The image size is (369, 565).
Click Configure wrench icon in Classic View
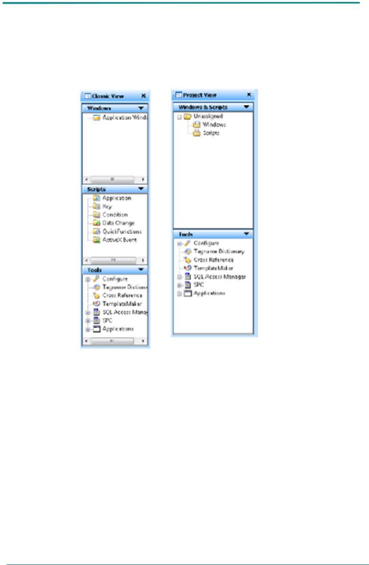[96, 279]
